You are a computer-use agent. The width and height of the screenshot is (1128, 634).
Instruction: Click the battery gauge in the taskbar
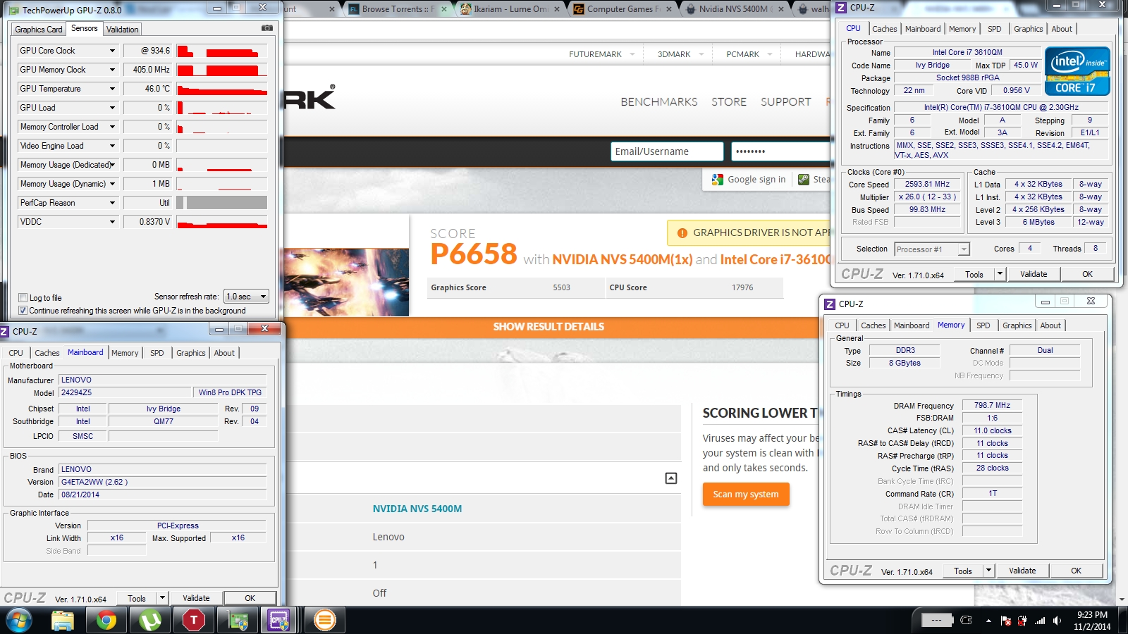pos(937,621)
